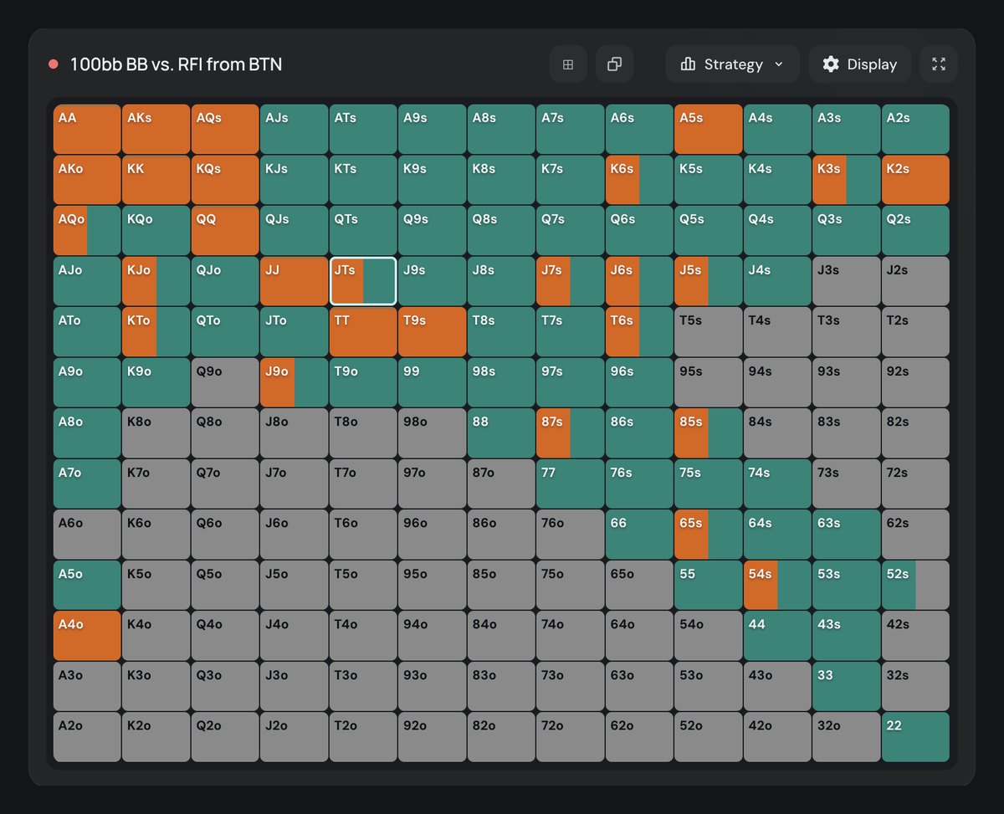
Task: Click the 52s hand cell
Action: (915, 585)
